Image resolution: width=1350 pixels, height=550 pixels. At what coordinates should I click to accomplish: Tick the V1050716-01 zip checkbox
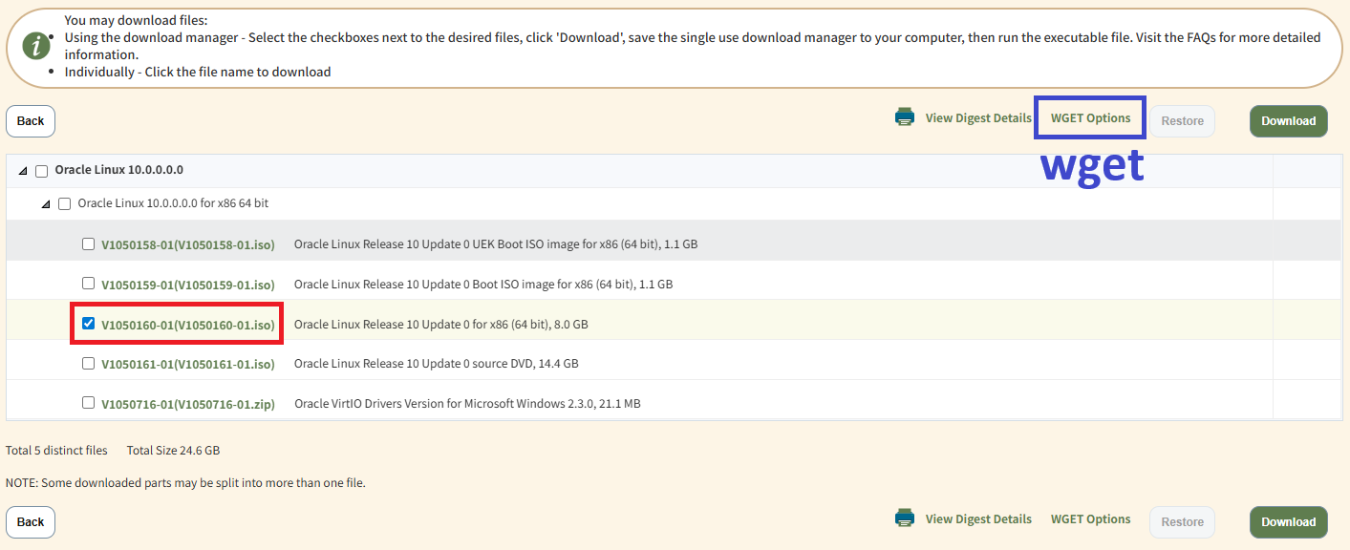tap(88, 403)
